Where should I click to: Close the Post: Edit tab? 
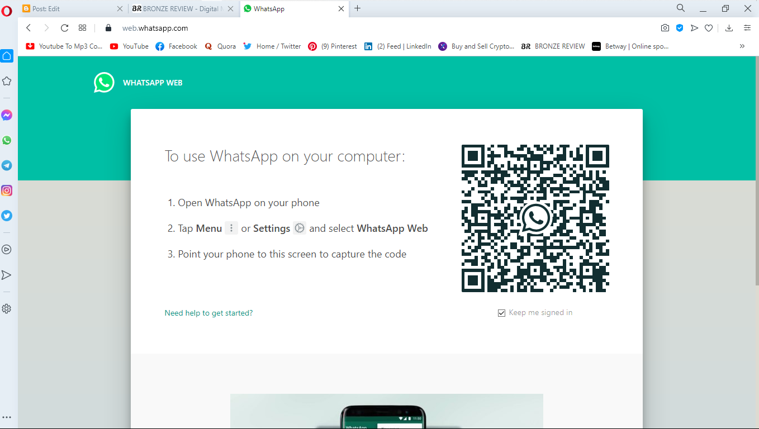(120, 8)
